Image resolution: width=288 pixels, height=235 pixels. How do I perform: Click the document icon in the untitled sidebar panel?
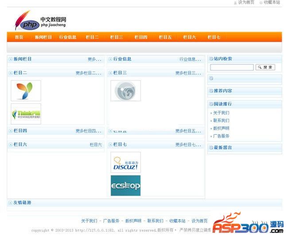[x=211, y=78]
